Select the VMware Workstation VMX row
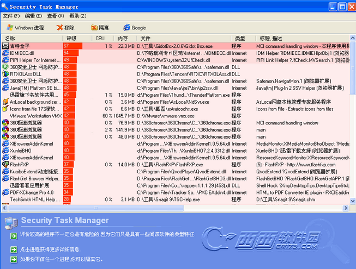This screenshot has width=356, height=269. pos(176,116)
